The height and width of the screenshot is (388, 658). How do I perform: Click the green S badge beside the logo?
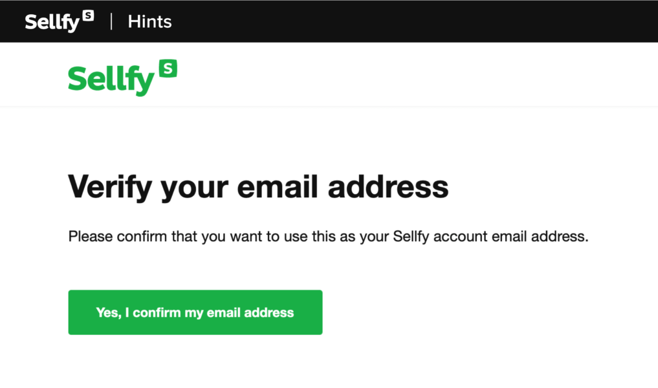click(x=168, y=69)
